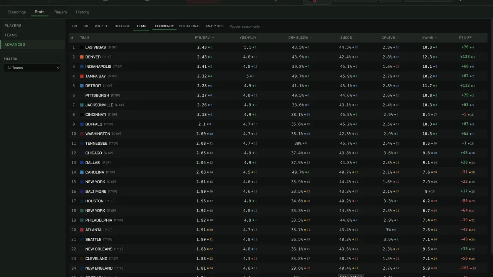Click the Washington team color square
493x277 pixels.
[x=82, y=134]
